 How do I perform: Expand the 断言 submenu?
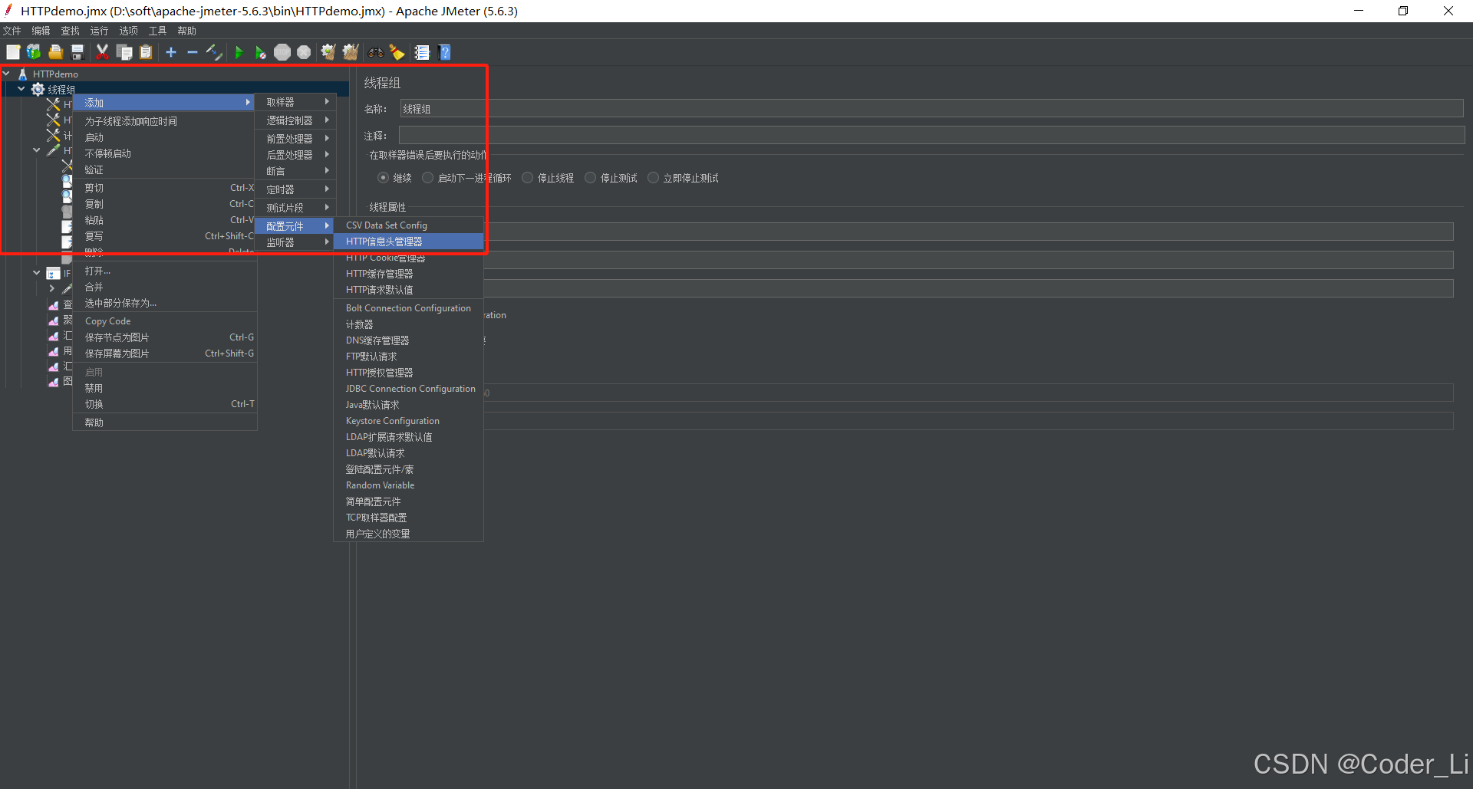295,171
